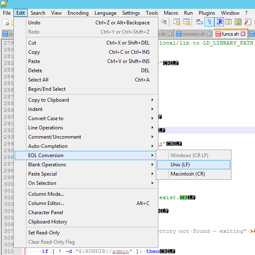Click the Synchronize Horizontal Scrolling icon
This screenshot has height=255, width=255.
[x=187, y=22]
